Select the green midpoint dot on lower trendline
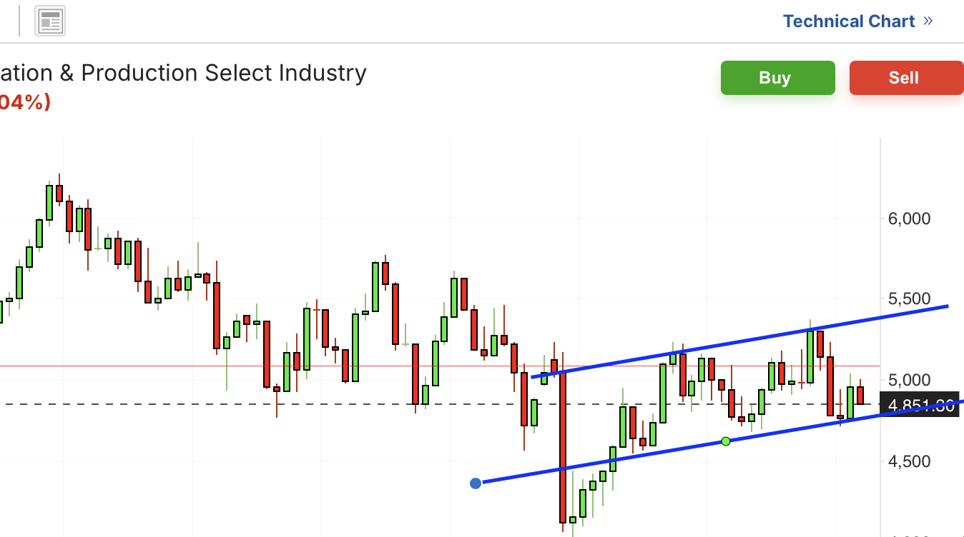This screenshot has height=537, width=964. click(726, 441)
